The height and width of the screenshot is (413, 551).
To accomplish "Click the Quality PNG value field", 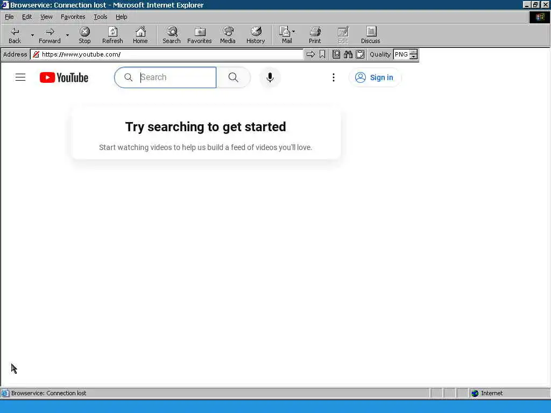I will tap(401, 54).
